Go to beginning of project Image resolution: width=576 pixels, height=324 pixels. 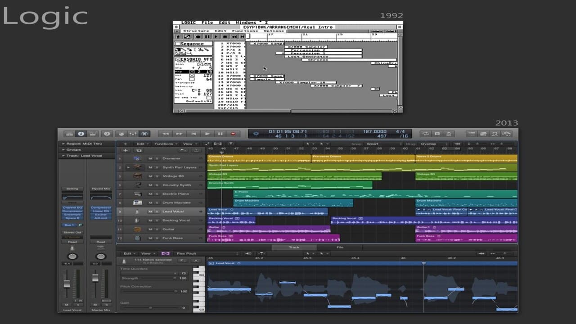(193, 134)
